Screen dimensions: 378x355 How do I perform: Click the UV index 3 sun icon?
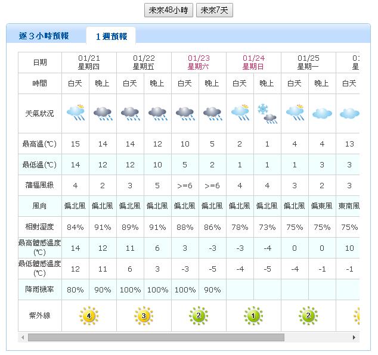(x=144, y=316)
